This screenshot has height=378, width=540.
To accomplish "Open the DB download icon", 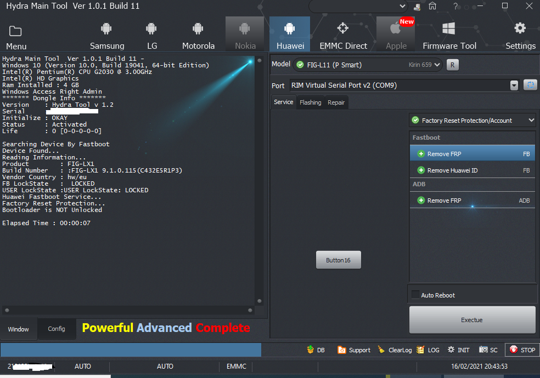I will coord(310,350).
